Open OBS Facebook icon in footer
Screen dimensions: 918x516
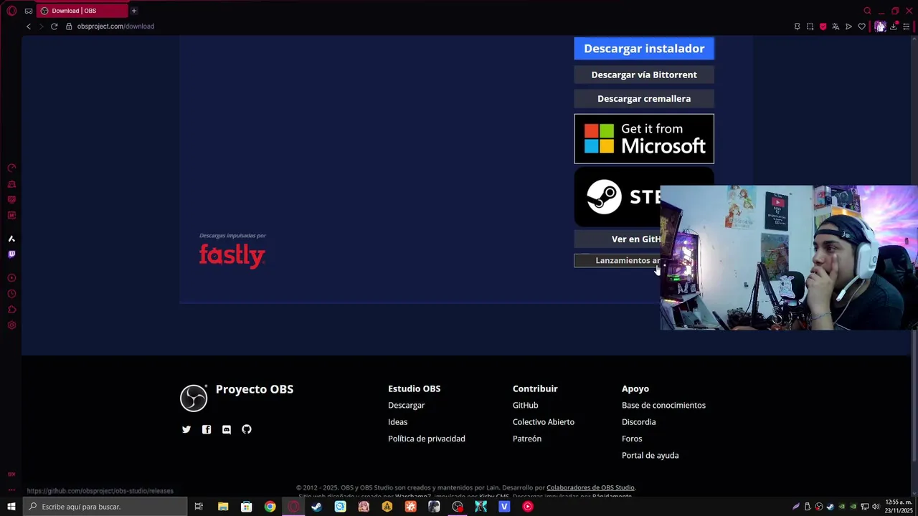pos(207,429)
